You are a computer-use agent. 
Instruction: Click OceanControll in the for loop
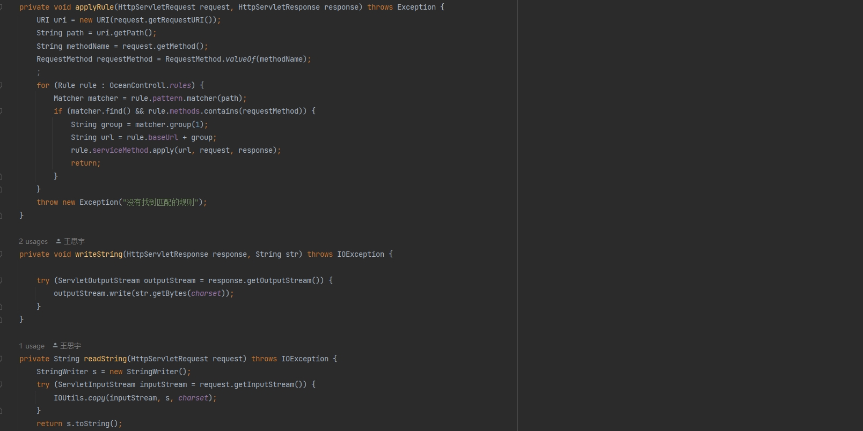(x=137, y=85)
